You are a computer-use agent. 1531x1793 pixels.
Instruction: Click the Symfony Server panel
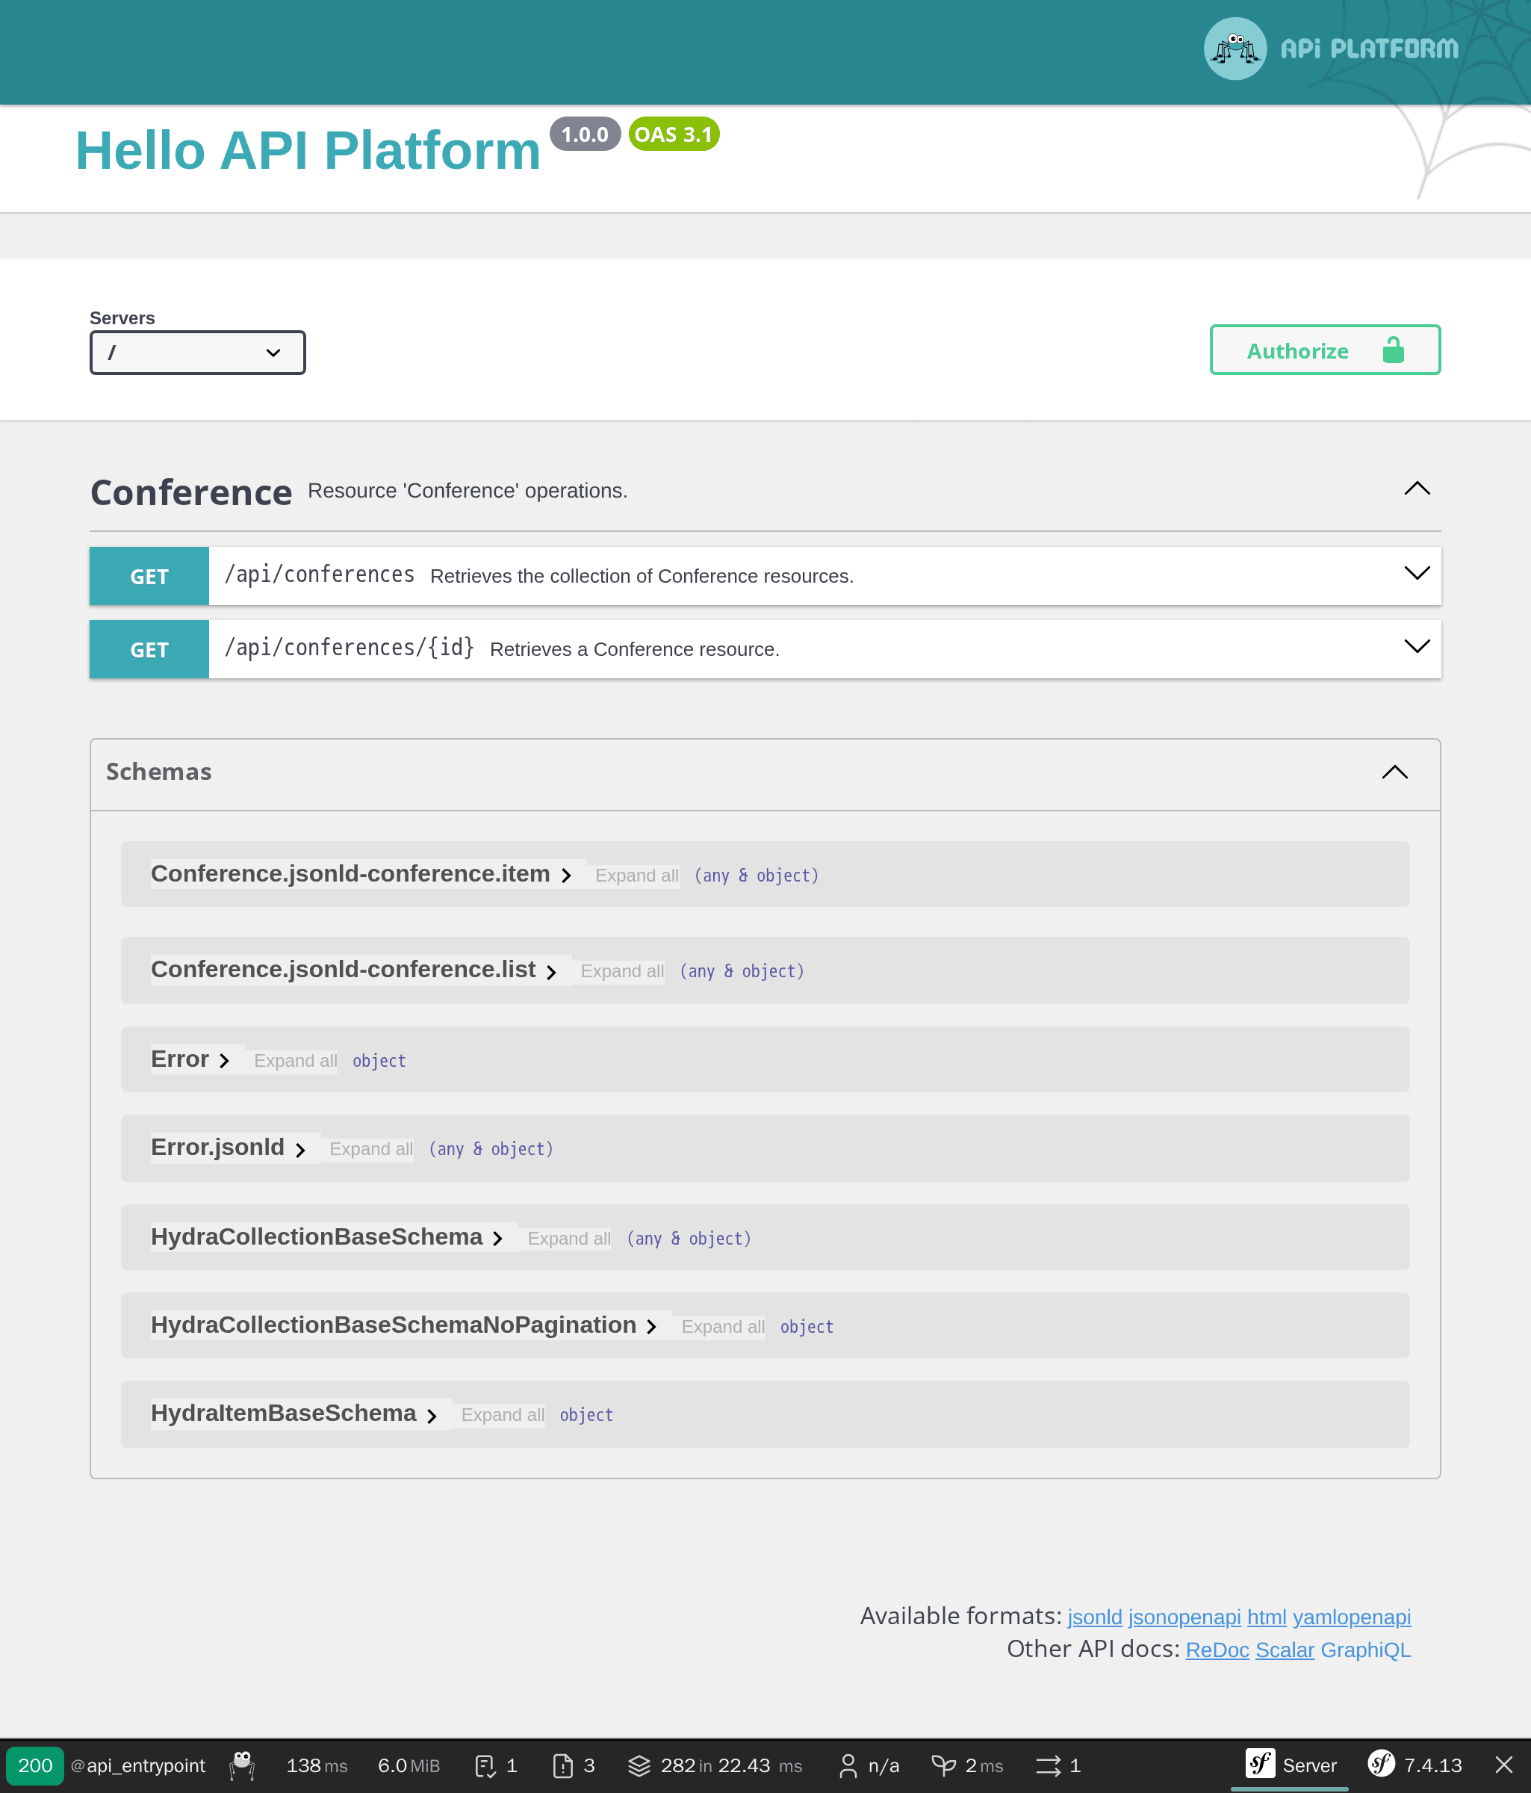point(1290,1765)
